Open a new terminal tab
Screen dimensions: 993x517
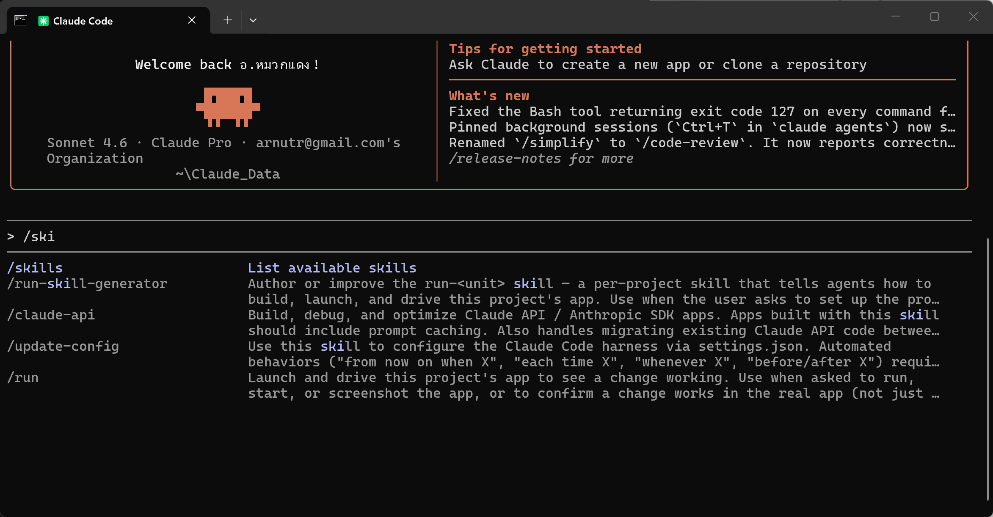228,20
